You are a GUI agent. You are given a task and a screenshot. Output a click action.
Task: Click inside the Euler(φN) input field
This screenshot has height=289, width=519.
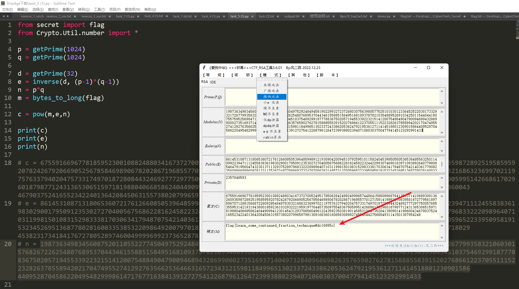332,146
